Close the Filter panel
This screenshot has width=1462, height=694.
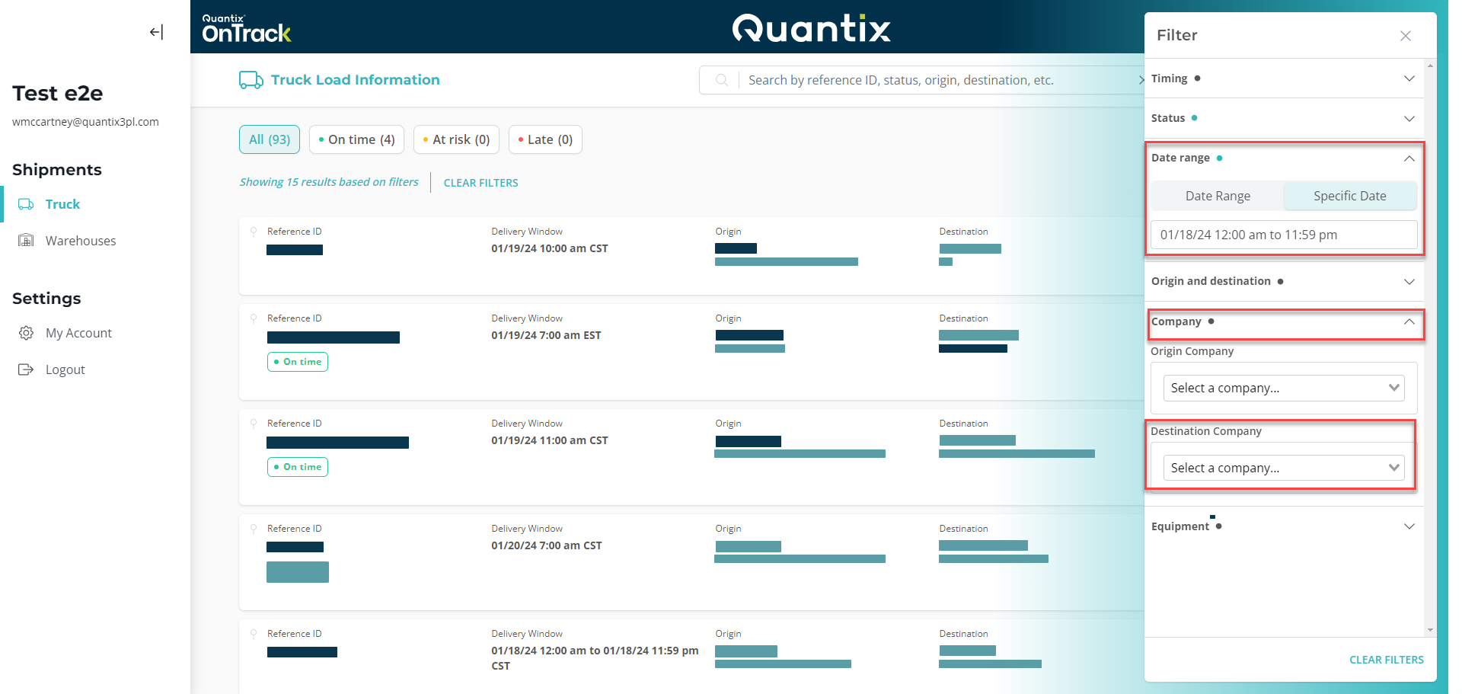click(1405, 36)
